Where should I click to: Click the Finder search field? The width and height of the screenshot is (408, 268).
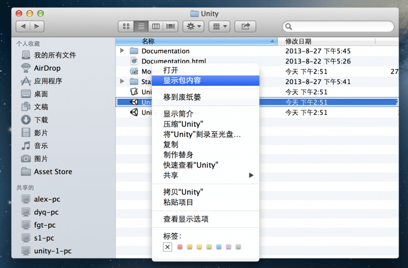click(337, 26)
